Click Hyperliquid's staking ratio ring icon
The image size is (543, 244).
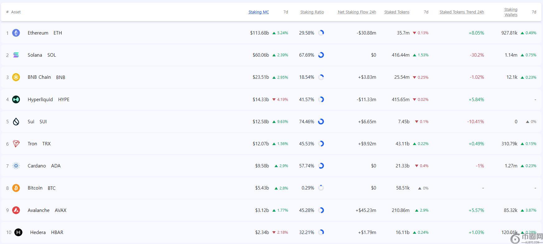click(x=321, y=99)
